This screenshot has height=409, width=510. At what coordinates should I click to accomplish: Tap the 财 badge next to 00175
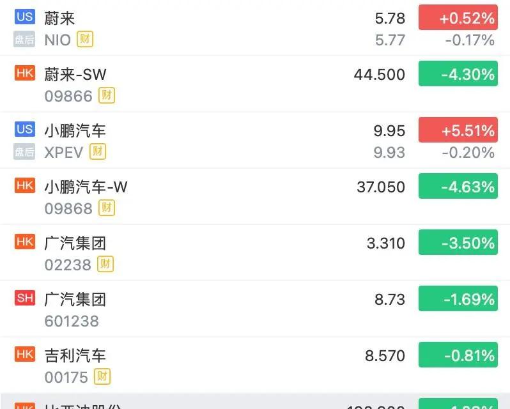(102, 376)
